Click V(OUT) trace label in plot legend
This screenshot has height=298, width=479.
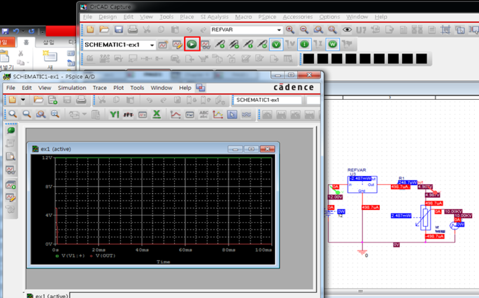[105, 256]
